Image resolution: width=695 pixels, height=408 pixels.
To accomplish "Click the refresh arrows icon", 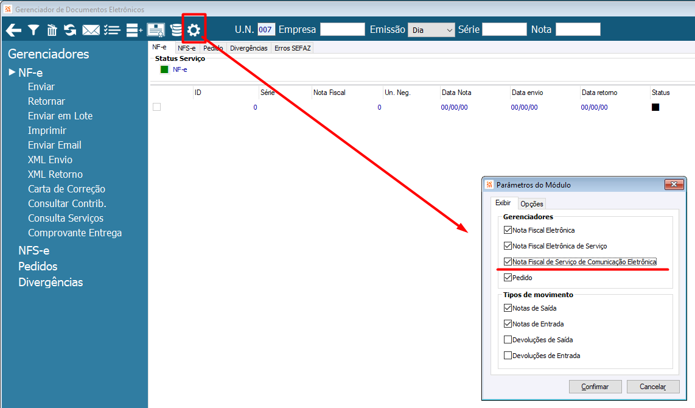I will pyautogui.click(x=70, y=30).
